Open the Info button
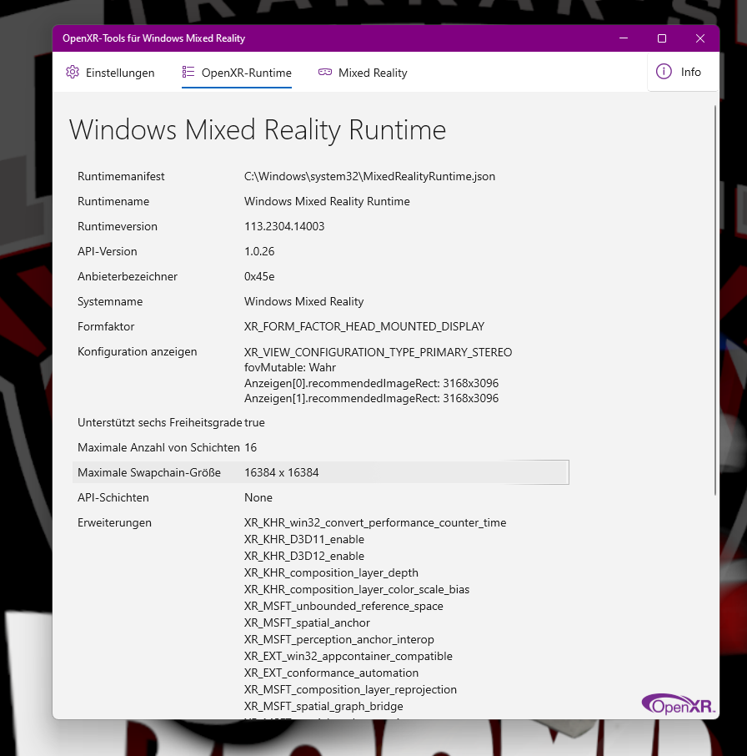 (683, 72)
